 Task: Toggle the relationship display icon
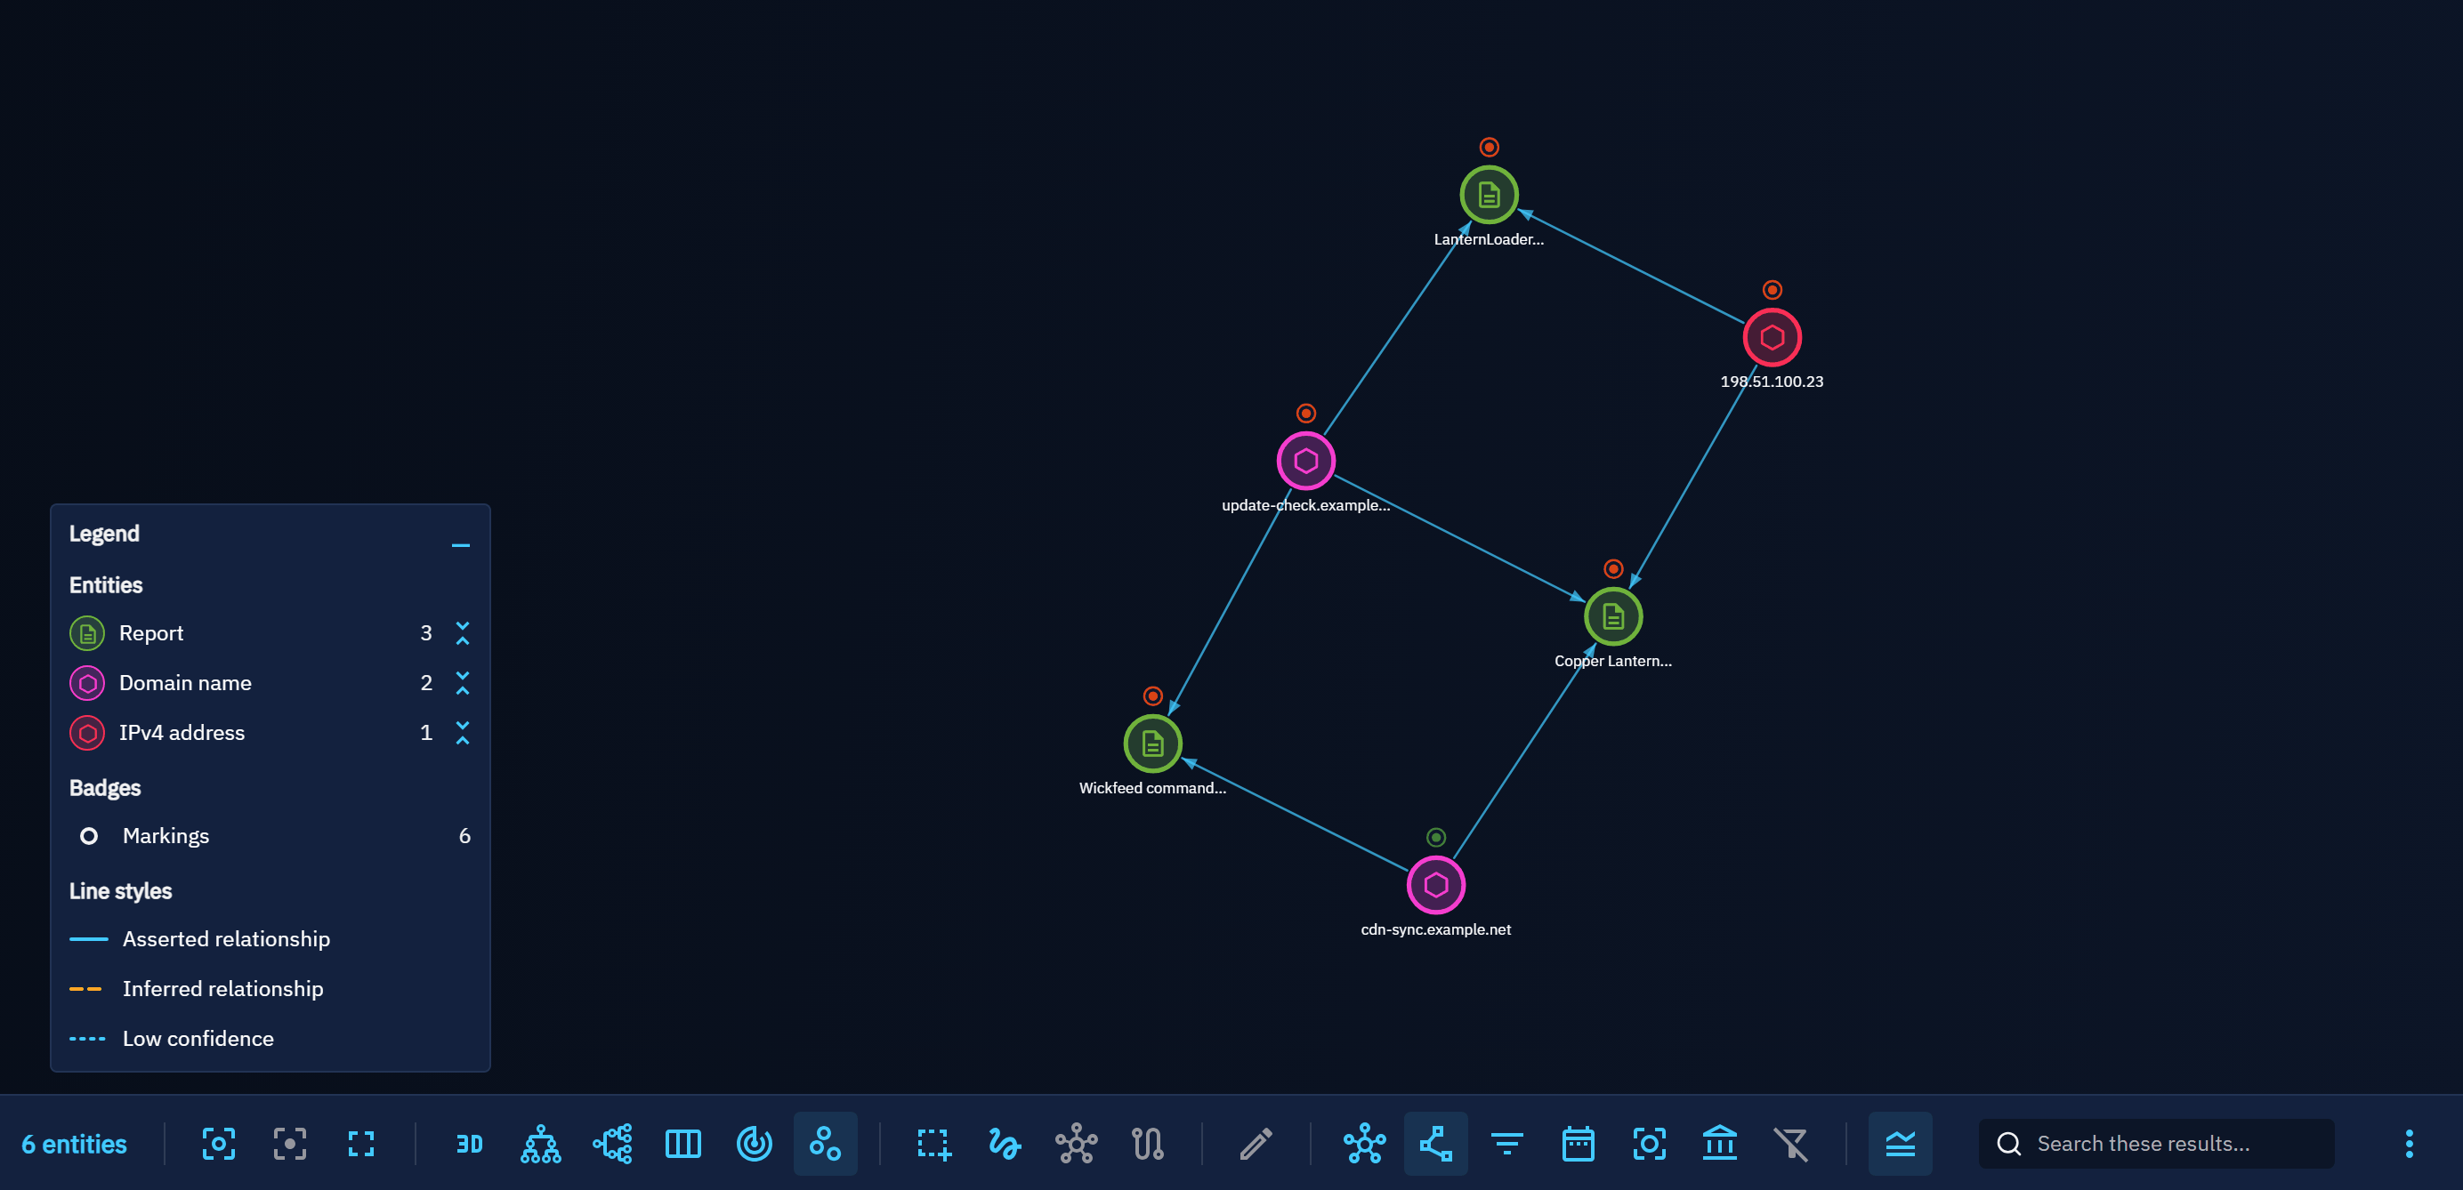click(x=1436, y=1143)
